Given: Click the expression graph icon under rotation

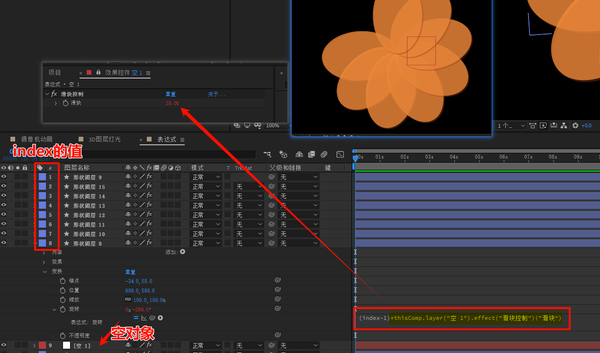Looking at the screenshot, I should coord(144,318).
